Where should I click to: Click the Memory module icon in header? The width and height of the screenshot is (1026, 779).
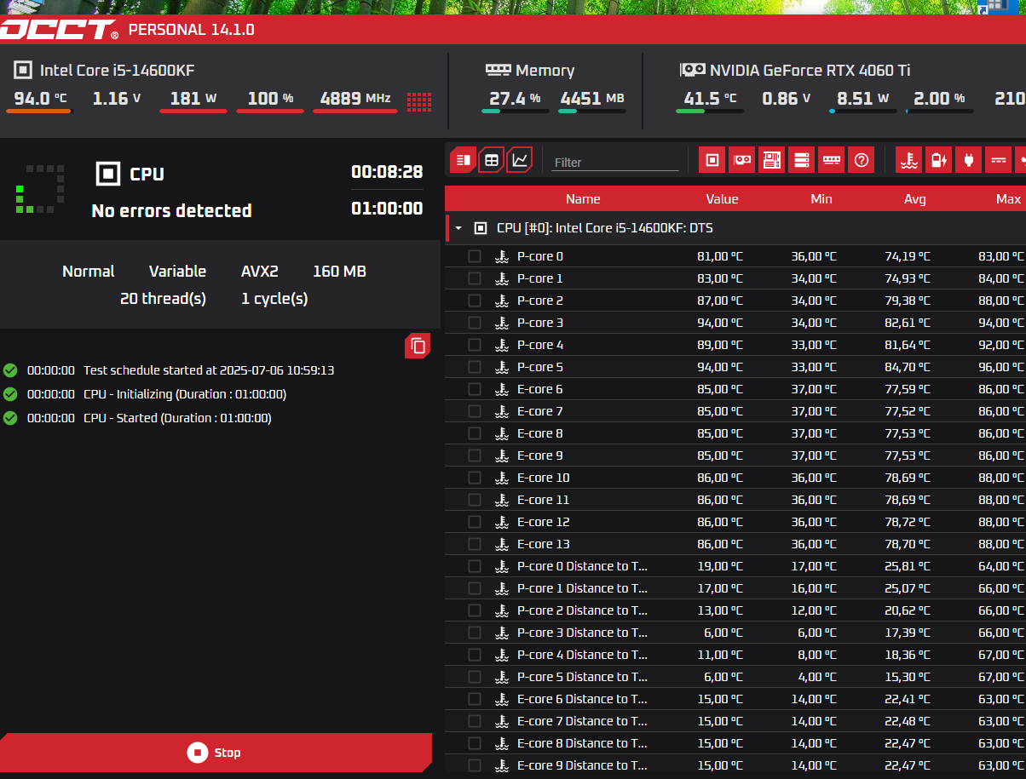point(498,71)
